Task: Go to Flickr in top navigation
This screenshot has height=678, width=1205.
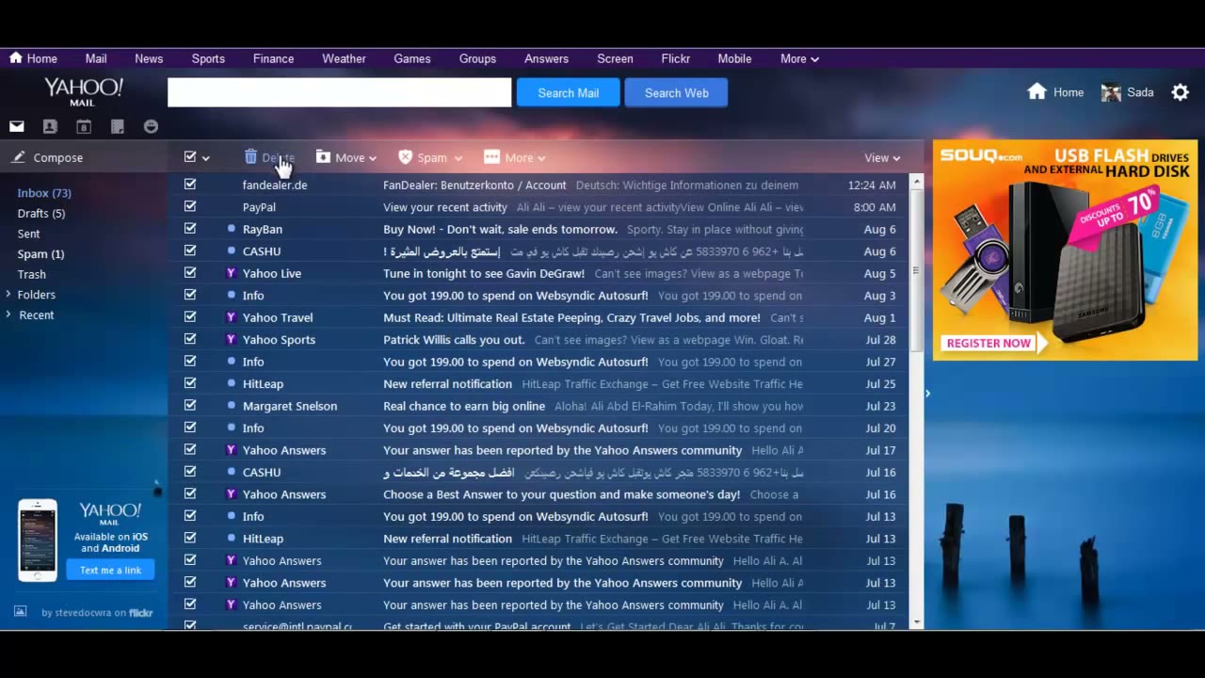Action: pyautogui.click(x=675, y=58)
